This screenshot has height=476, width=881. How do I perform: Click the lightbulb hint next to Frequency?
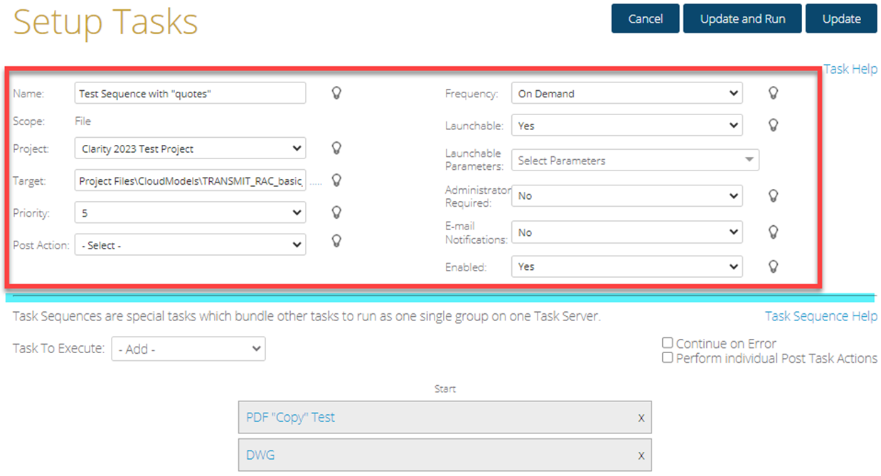click(774, 93)
